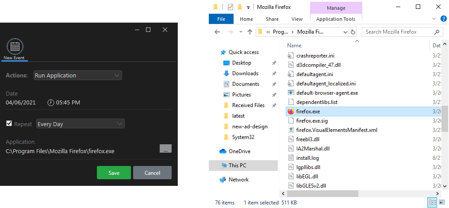This screenshot has width=449, height=208.
Task: Select the firefox.exe.sig file
Action: click(312, 121)
